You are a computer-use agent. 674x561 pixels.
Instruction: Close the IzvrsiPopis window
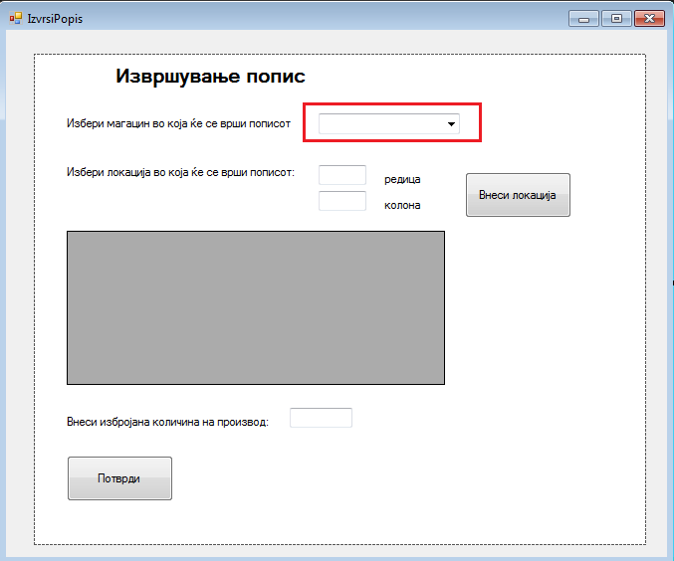click(648, 18)
